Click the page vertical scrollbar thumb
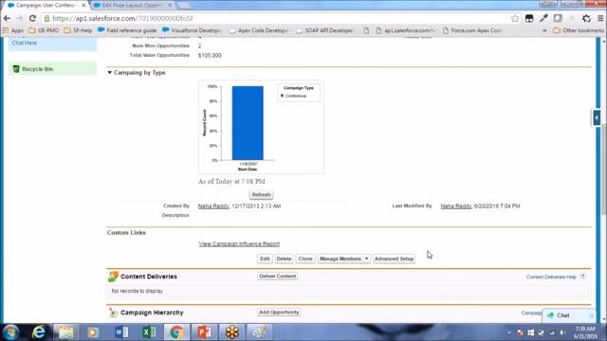This screenshot has width=607, height=341. (603, 170)
